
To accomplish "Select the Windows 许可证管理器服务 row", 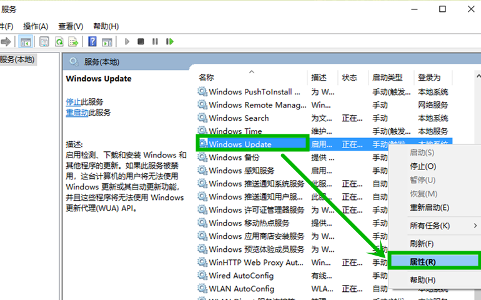I will click(293, 210).
